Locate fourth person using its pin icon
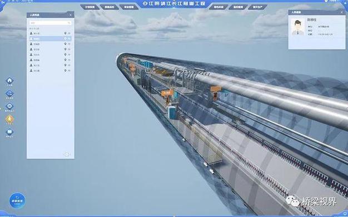Viewport: 348px width, 217px height. (65, 49)
